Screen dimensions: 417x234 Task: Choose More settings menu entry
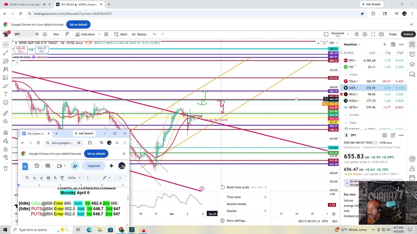pyautogui.click(x=244, y=221)
